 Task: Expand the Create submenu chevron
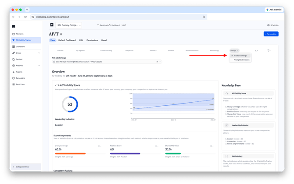(39, 53)
